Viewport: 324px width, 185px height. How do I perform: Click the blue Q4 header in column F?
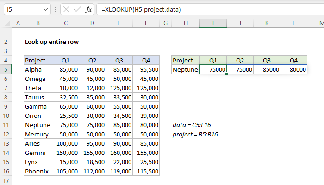pyautogui.click(x=146, y=60)
